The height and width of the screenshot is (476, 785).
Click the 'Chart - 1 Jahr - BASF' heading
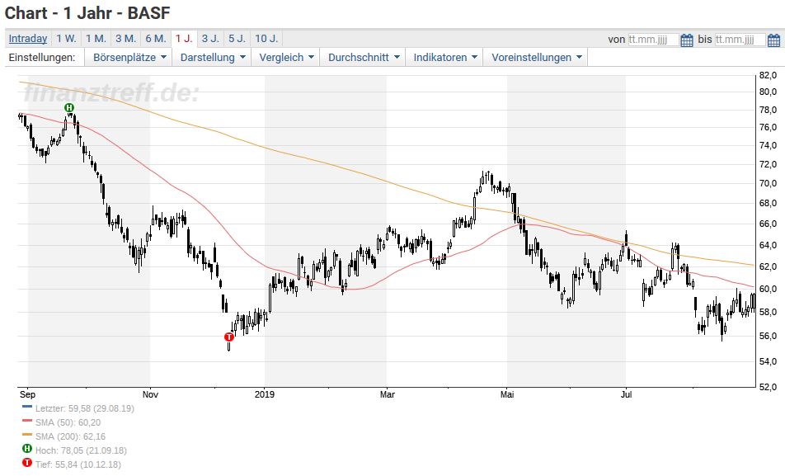[x=87, y=13]
